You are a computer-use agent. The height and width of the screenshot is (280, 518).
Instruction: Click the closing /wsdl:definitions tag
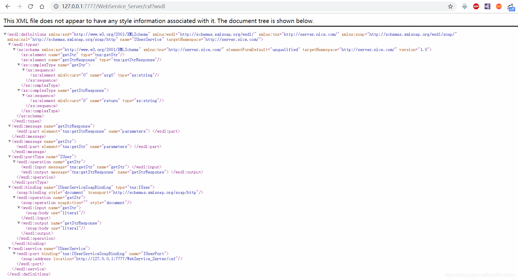(29, 274)
